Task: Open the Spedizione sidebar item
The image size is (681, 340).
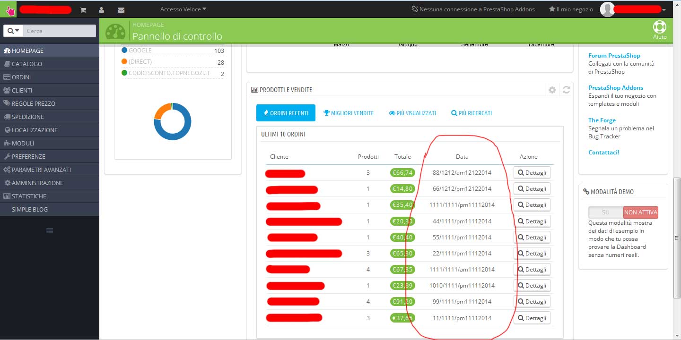Action: click(x=50, y=117)
